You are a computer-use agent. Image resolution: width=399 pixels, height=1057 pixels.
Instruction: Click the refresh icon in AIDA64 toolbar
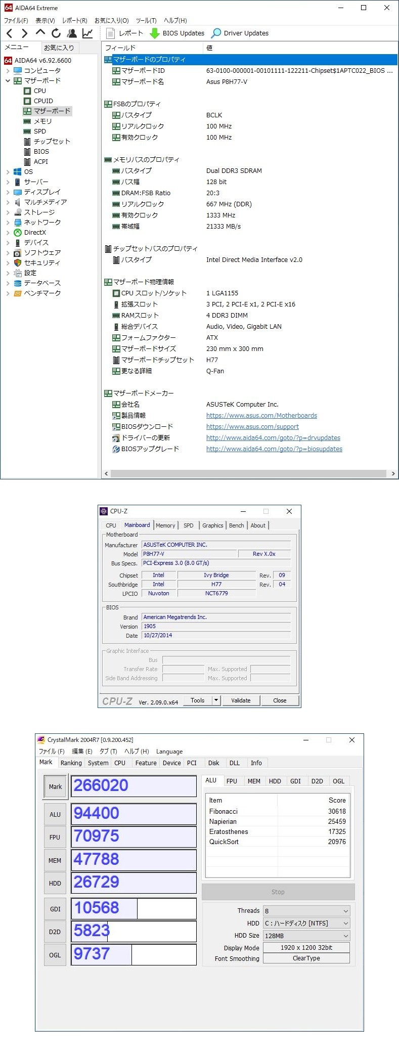(56, 33)
